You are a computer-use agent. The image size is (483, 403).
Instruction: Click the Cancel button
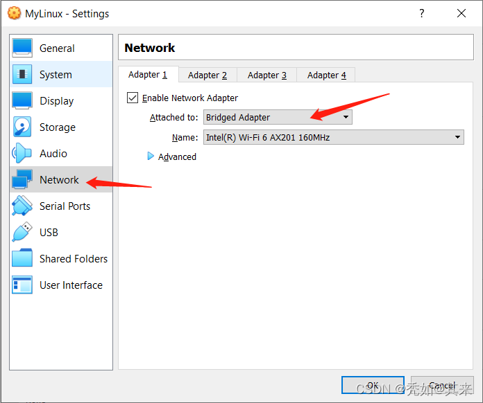click(442, 385)
